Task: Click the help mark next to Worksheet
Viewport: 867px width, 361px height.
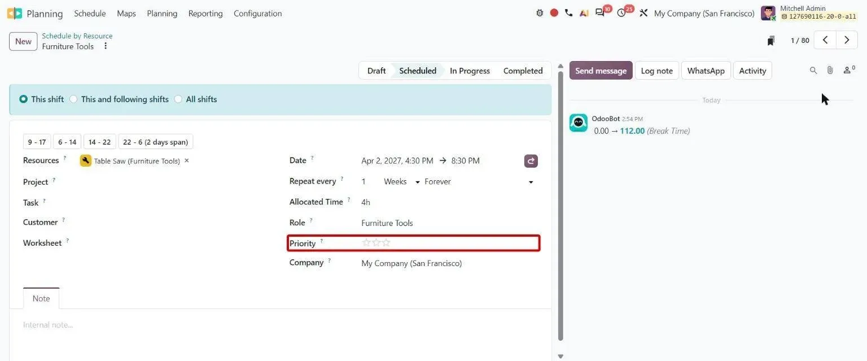Action: pyautogui.click(x=67, y=241)
